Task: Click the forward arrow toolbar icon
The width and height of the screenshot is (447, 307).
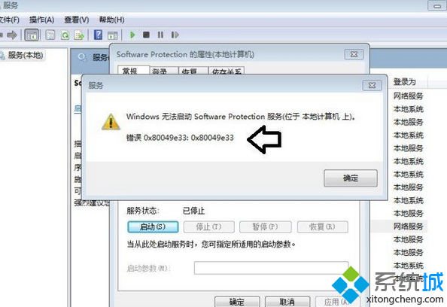Action: coord(12,35)
